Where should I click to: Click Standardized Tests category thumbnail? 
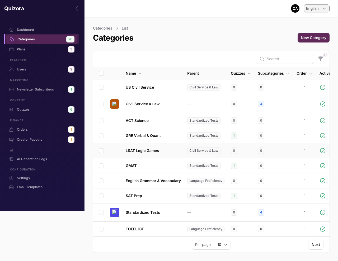coord(115,212)
